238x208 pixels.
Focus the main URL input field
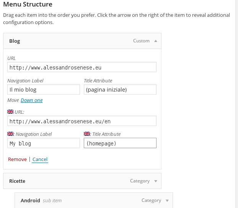pos(82,67)
